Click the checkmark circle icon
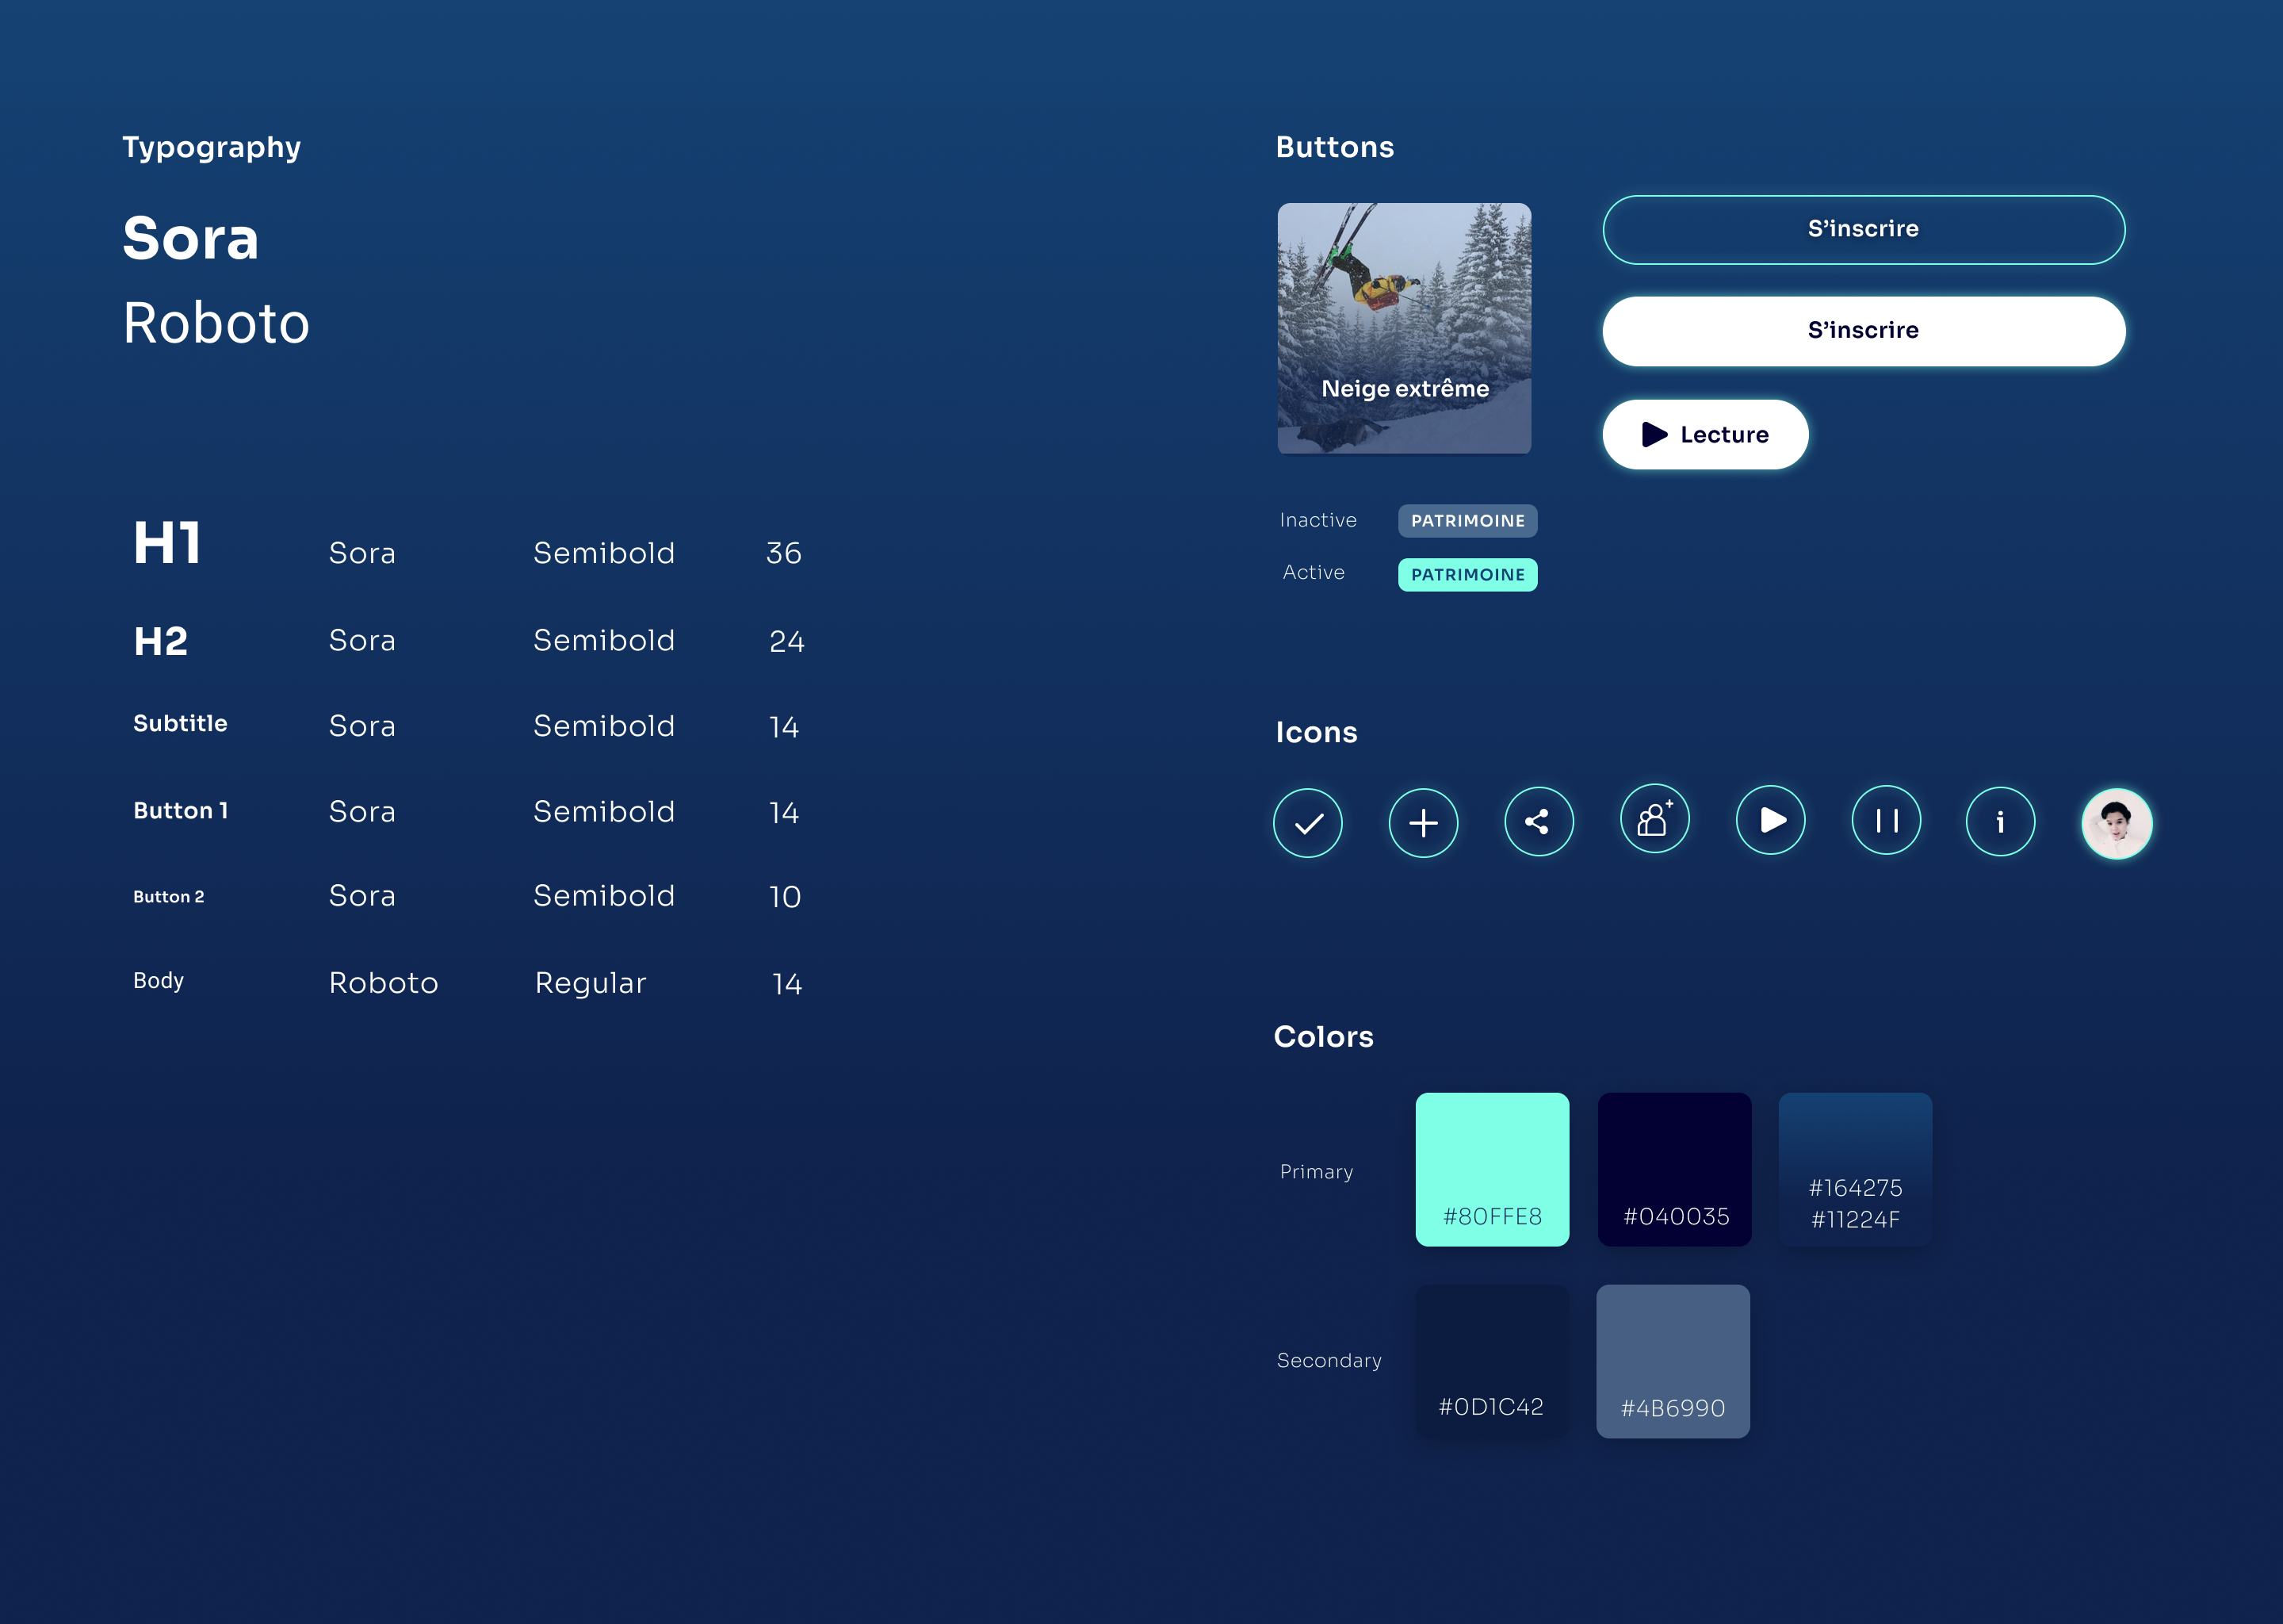The width and height of the screenshot is (2283, 1624). (1307, 823)
